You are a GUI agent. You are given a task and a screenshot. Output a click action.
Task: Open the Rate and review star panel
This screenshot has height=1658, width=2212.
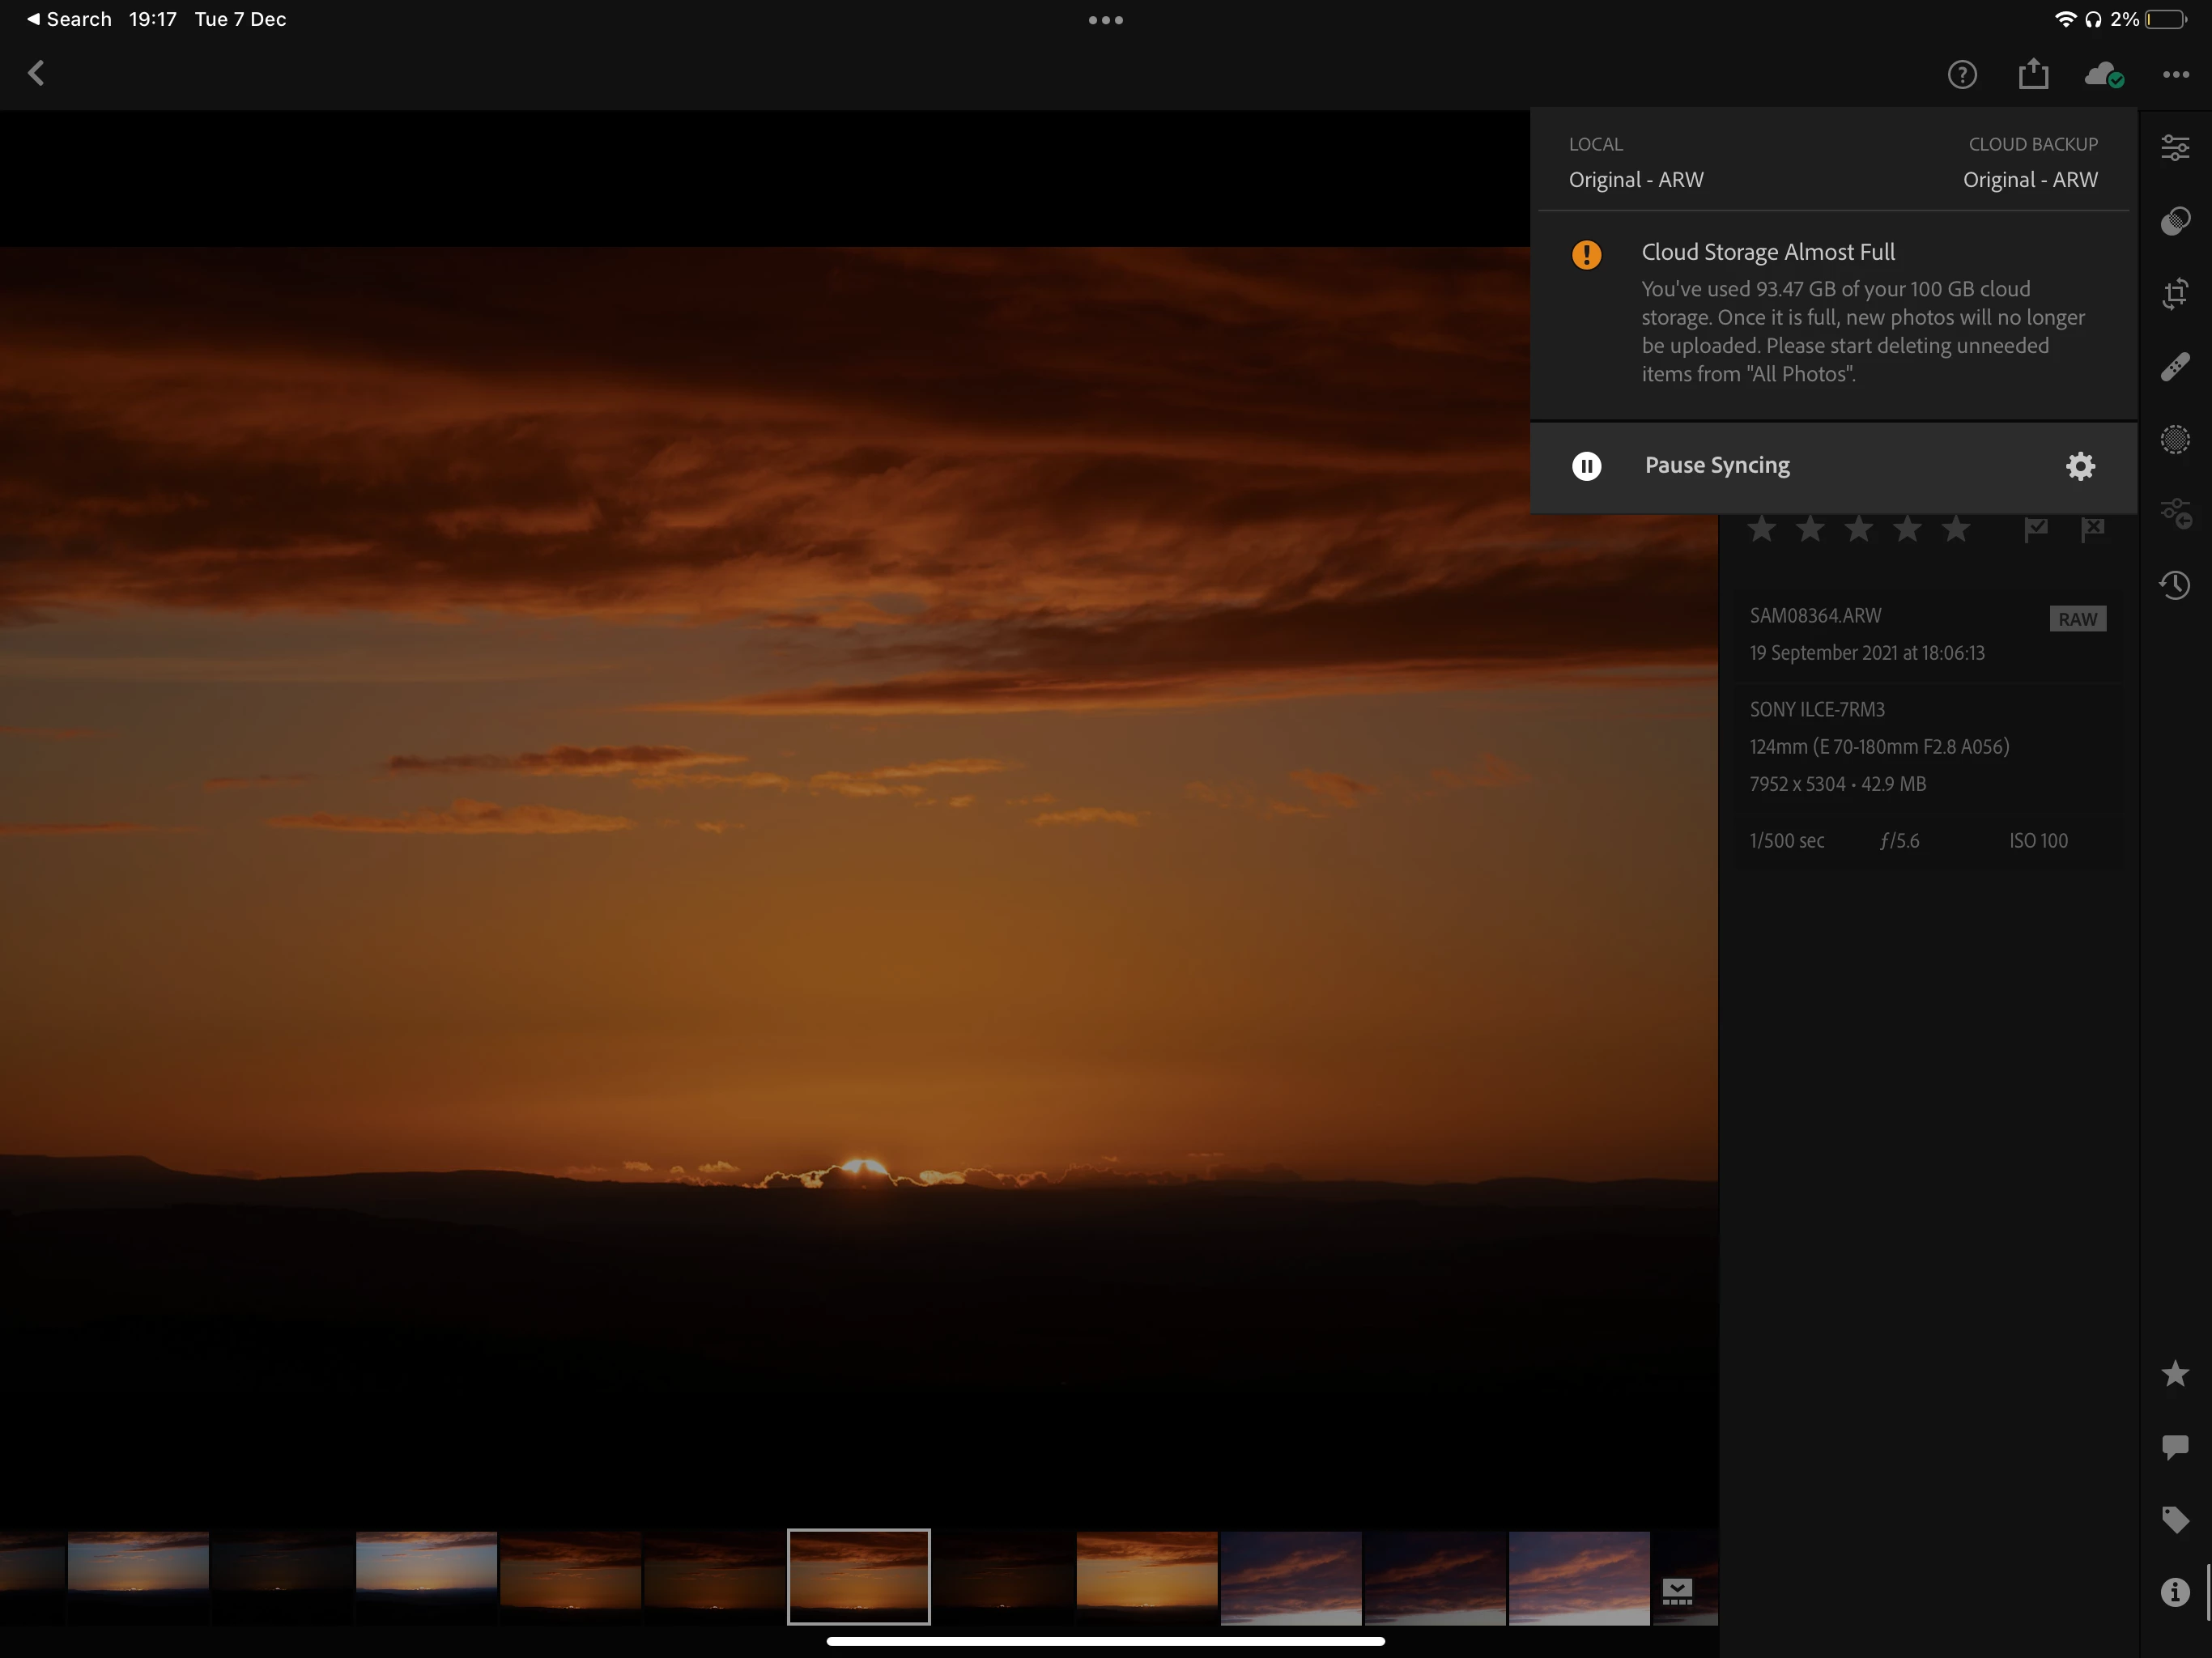click(2174, 1373)
